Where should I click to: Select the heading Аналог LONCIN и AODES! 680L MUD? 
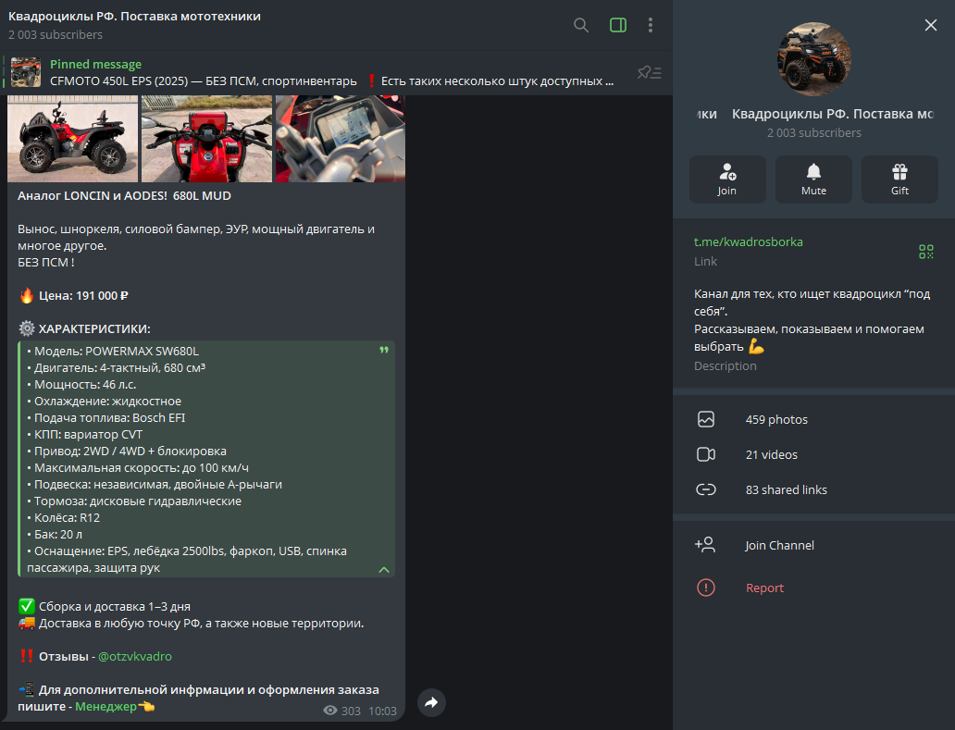124,196
